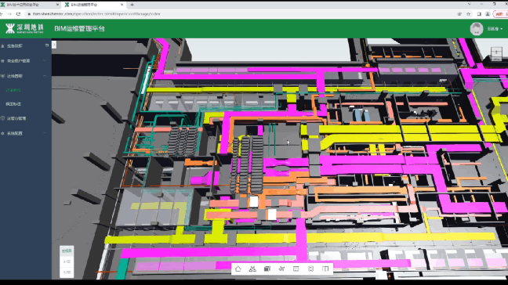The width and height of the screenshot is (508, 285).
Task: Expand the second sidebar menu chevron
Action: (45, 60)
